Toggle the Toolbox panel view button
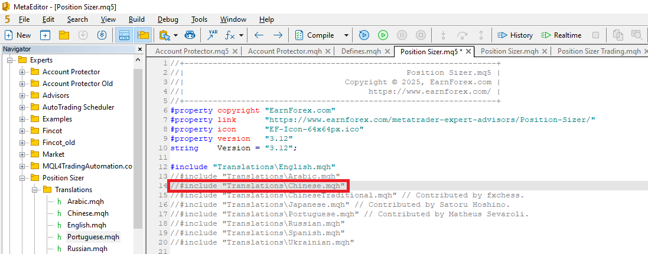 pos(123,35)
